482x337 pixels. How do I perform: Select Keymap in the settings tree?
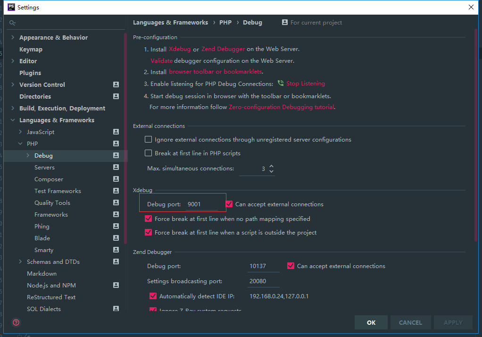pyautogui.click(x=31, y=49)
